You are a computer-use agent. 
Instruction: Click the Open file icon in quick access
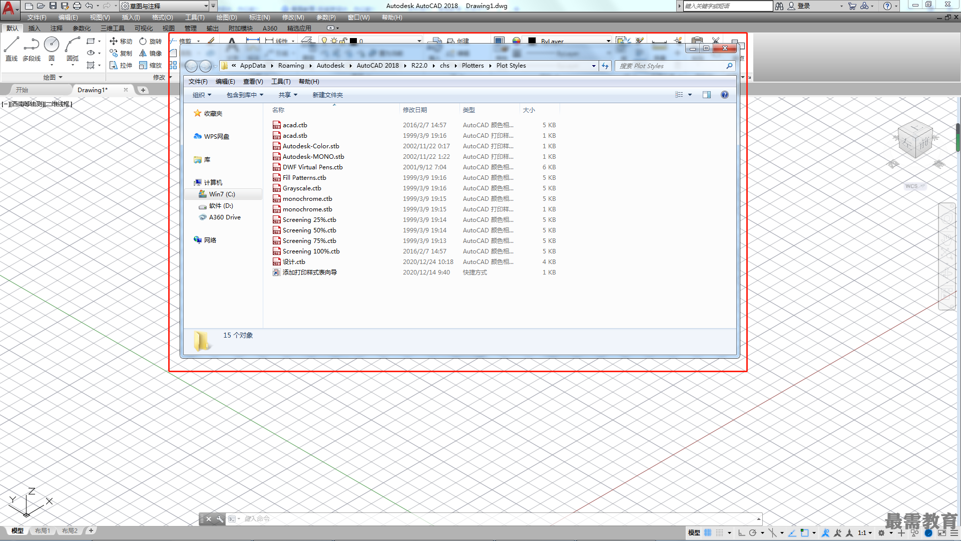[41, 6]
